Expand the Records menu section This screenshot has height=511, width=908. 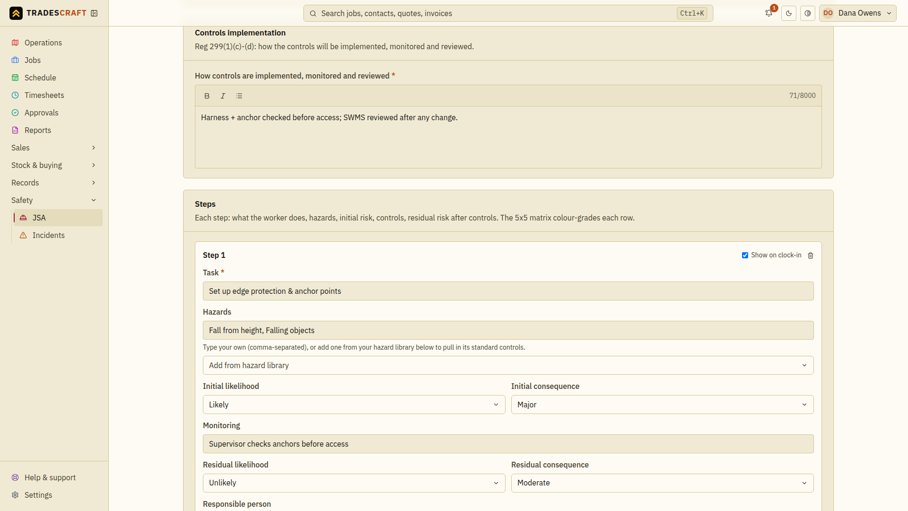point(54,183)
